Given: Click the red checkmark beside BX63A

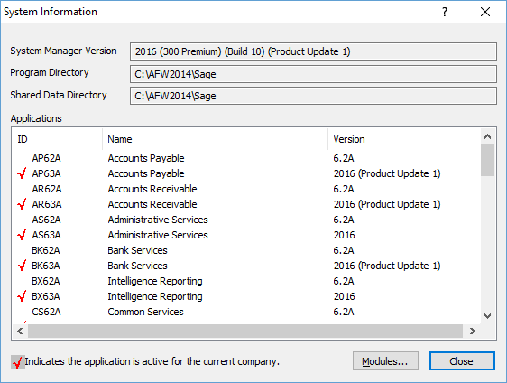Looking at the screenshot, I should click(22, 296).
